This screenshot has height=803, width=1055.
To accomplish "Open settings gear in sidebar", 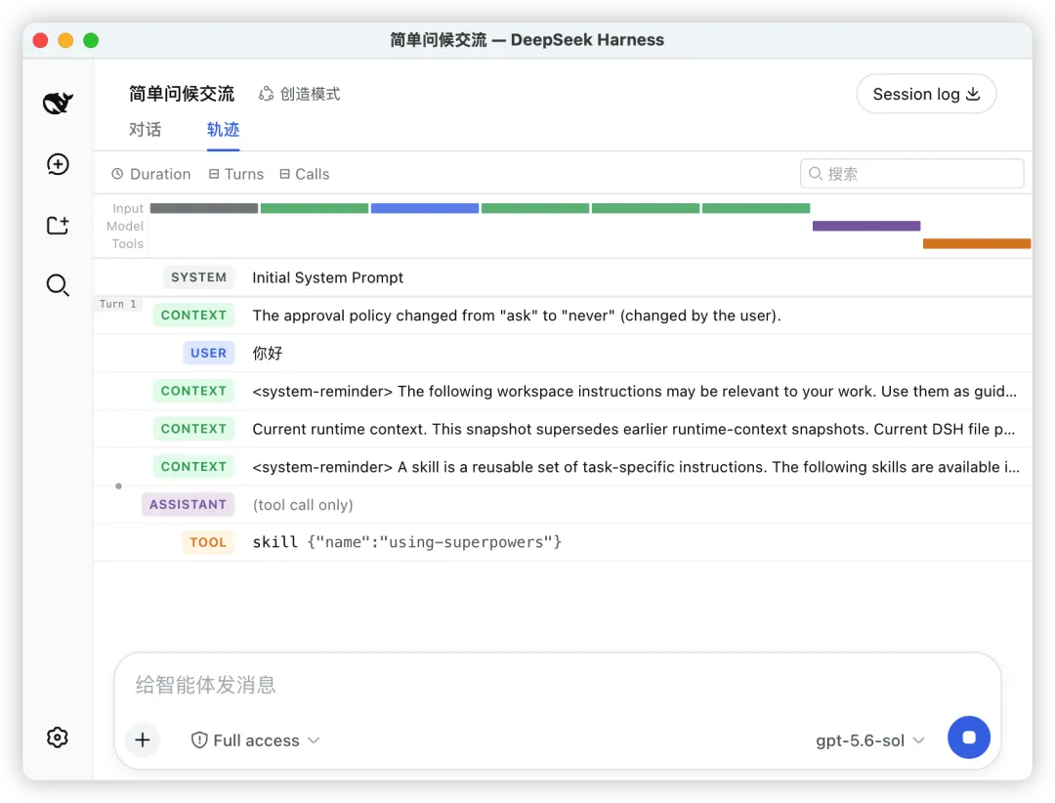I will 58,737.
